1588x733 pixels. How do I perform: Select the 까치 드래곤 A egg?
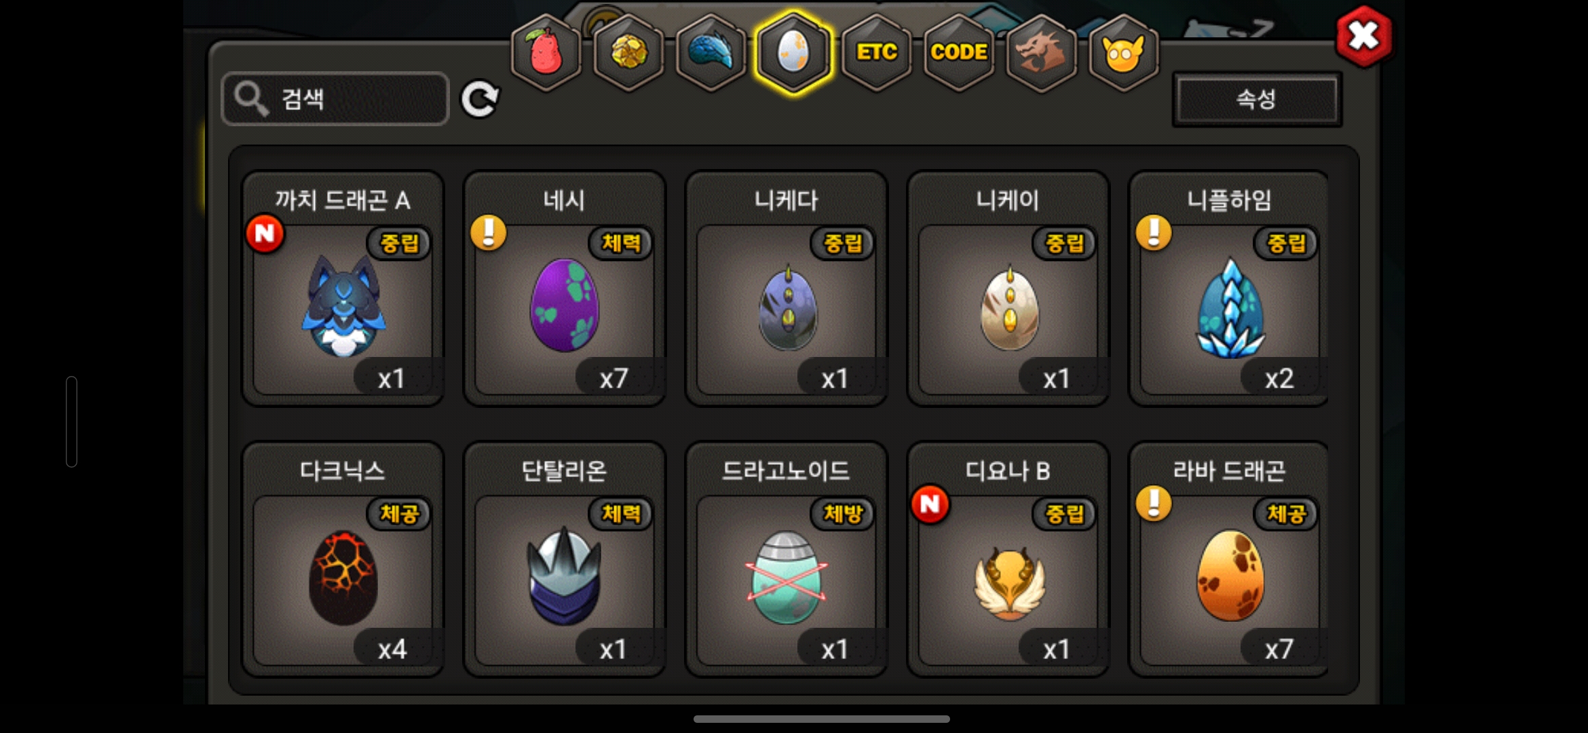pos(343,288)
